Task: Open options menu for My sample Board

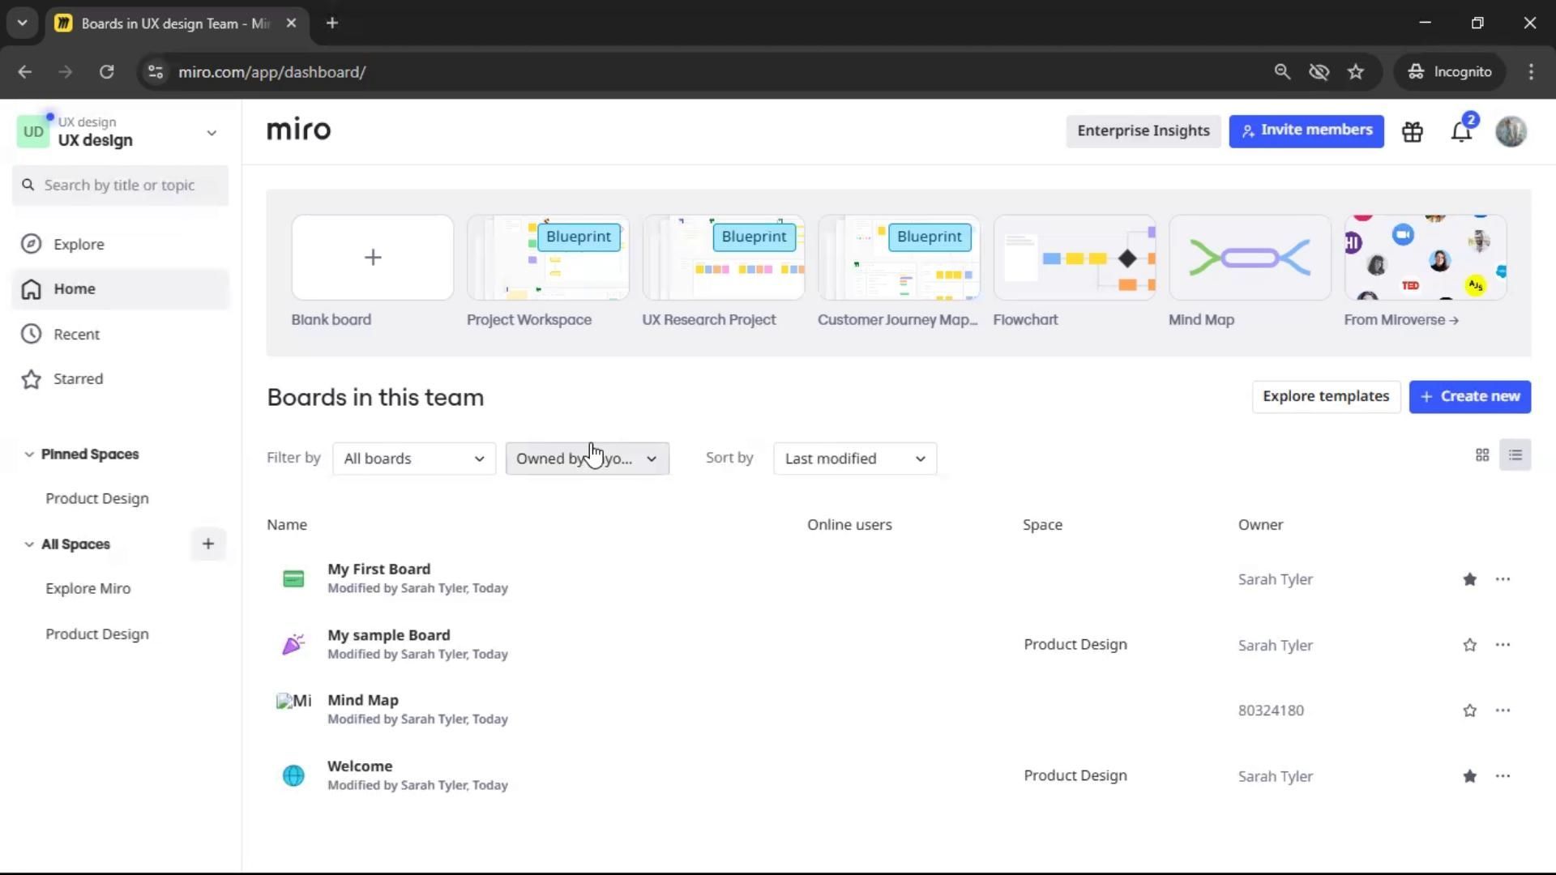Action: point(1503,645)
